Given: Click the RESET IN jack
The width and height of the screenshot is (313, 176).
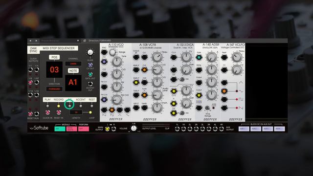Looking at the screenshot, I should 59,112.
